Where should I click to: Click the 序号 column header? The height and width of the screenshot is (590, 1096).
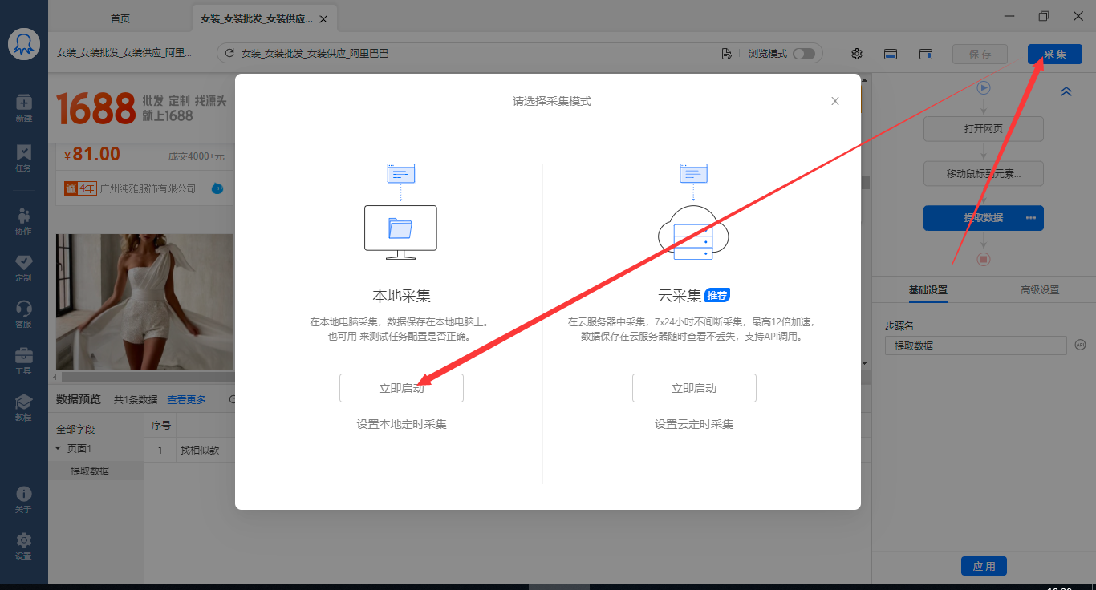[161, 425]
